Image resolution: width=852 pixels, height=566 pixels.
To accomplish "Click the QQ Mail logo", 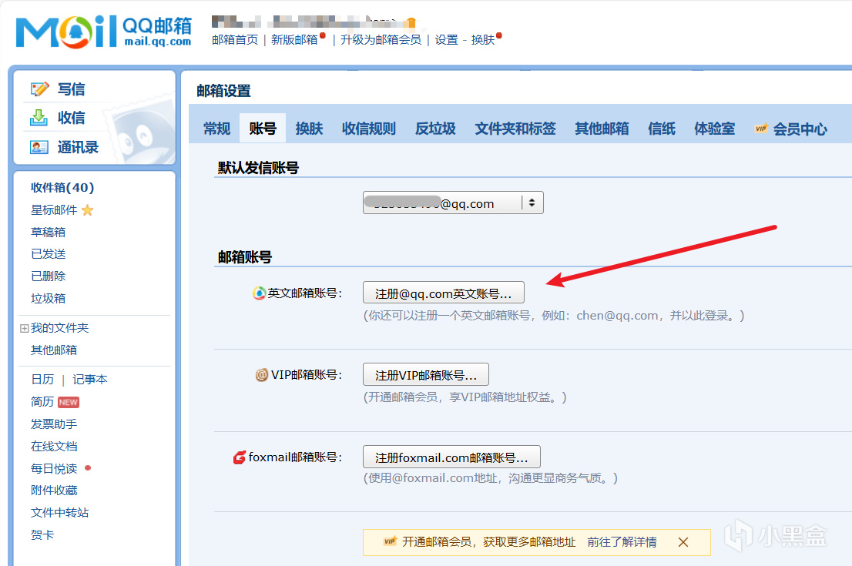I will 104,32.
